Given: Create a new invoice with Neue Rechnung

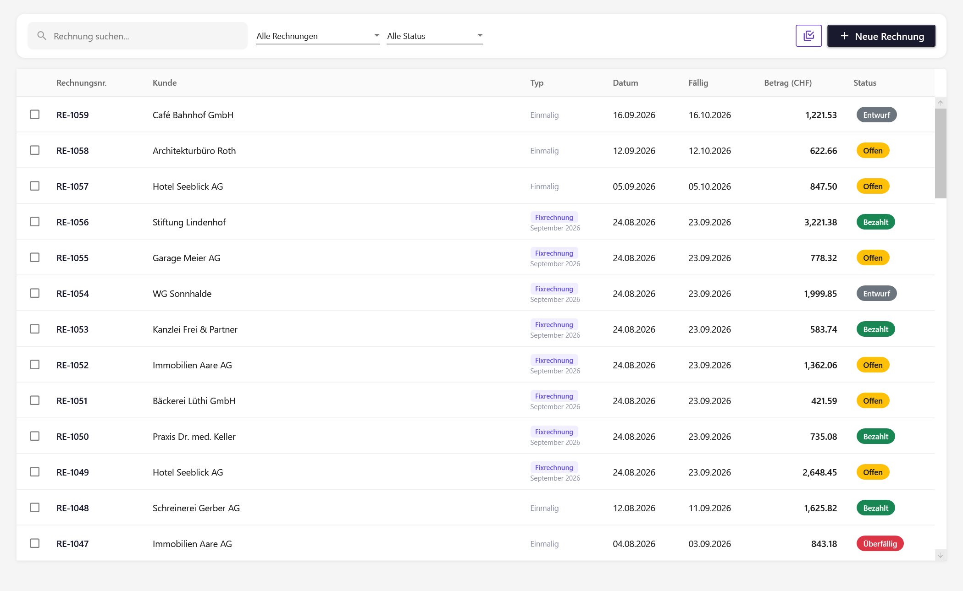Looking at the screenshot, I should coord(881,36).
